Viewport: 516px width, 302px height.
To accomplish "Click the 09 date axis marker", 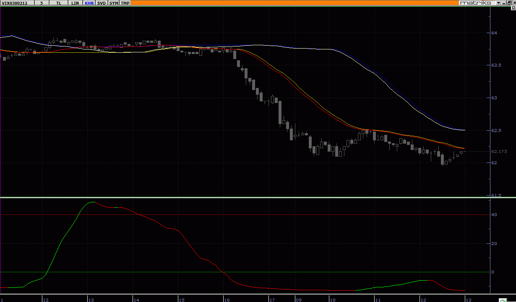I will [x=299, y=300].
